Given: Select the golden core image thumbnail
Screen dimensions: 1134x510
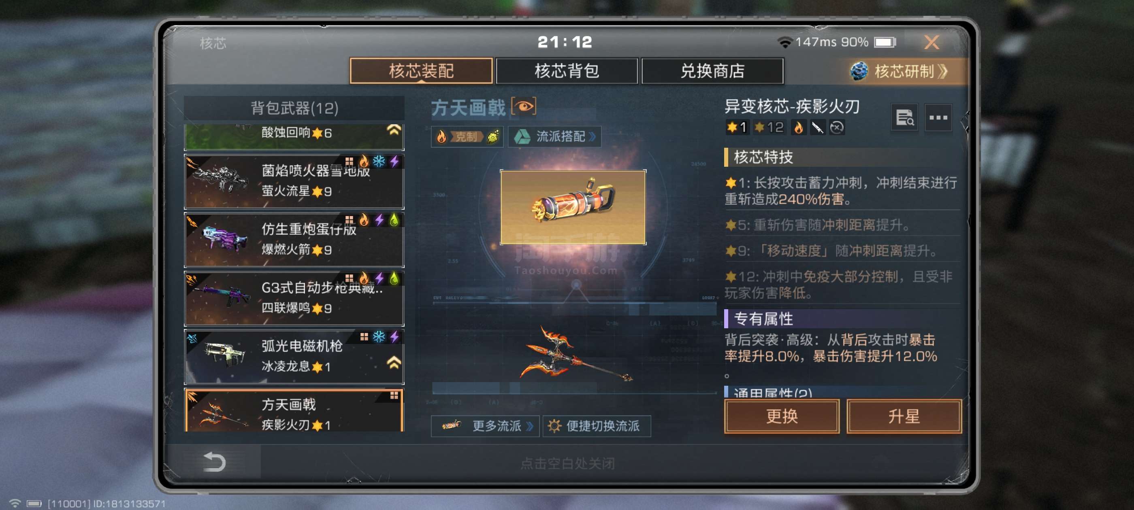Looking at the screenshot, I should point(573,207).
